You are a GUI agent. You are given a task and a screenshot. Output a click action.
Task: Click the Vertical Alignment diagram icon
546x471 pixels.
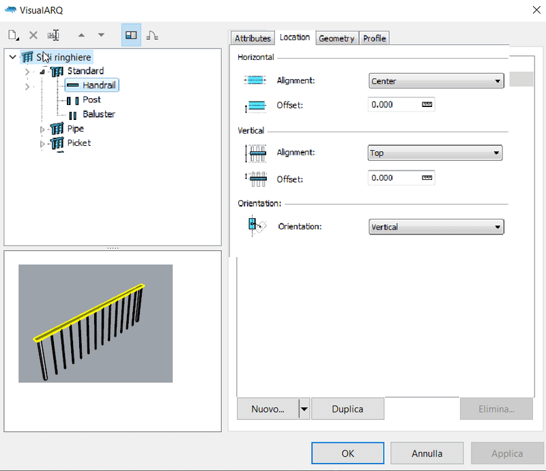pos(255,153)
